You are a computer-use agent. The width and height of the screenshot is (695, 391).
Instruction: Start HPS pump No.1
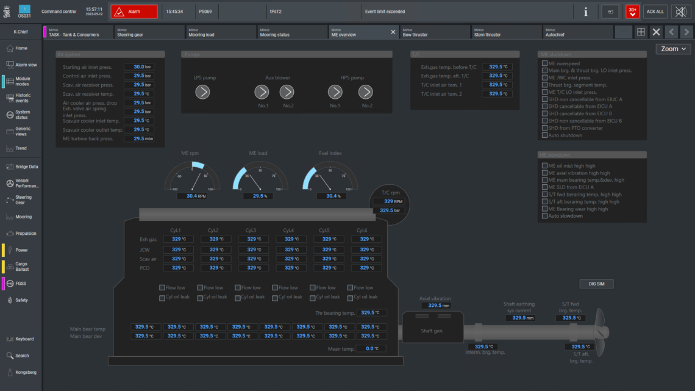tap(335, 92)
